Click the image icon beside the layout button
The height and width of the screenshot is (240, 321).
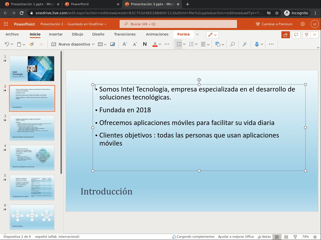point(113,44)
